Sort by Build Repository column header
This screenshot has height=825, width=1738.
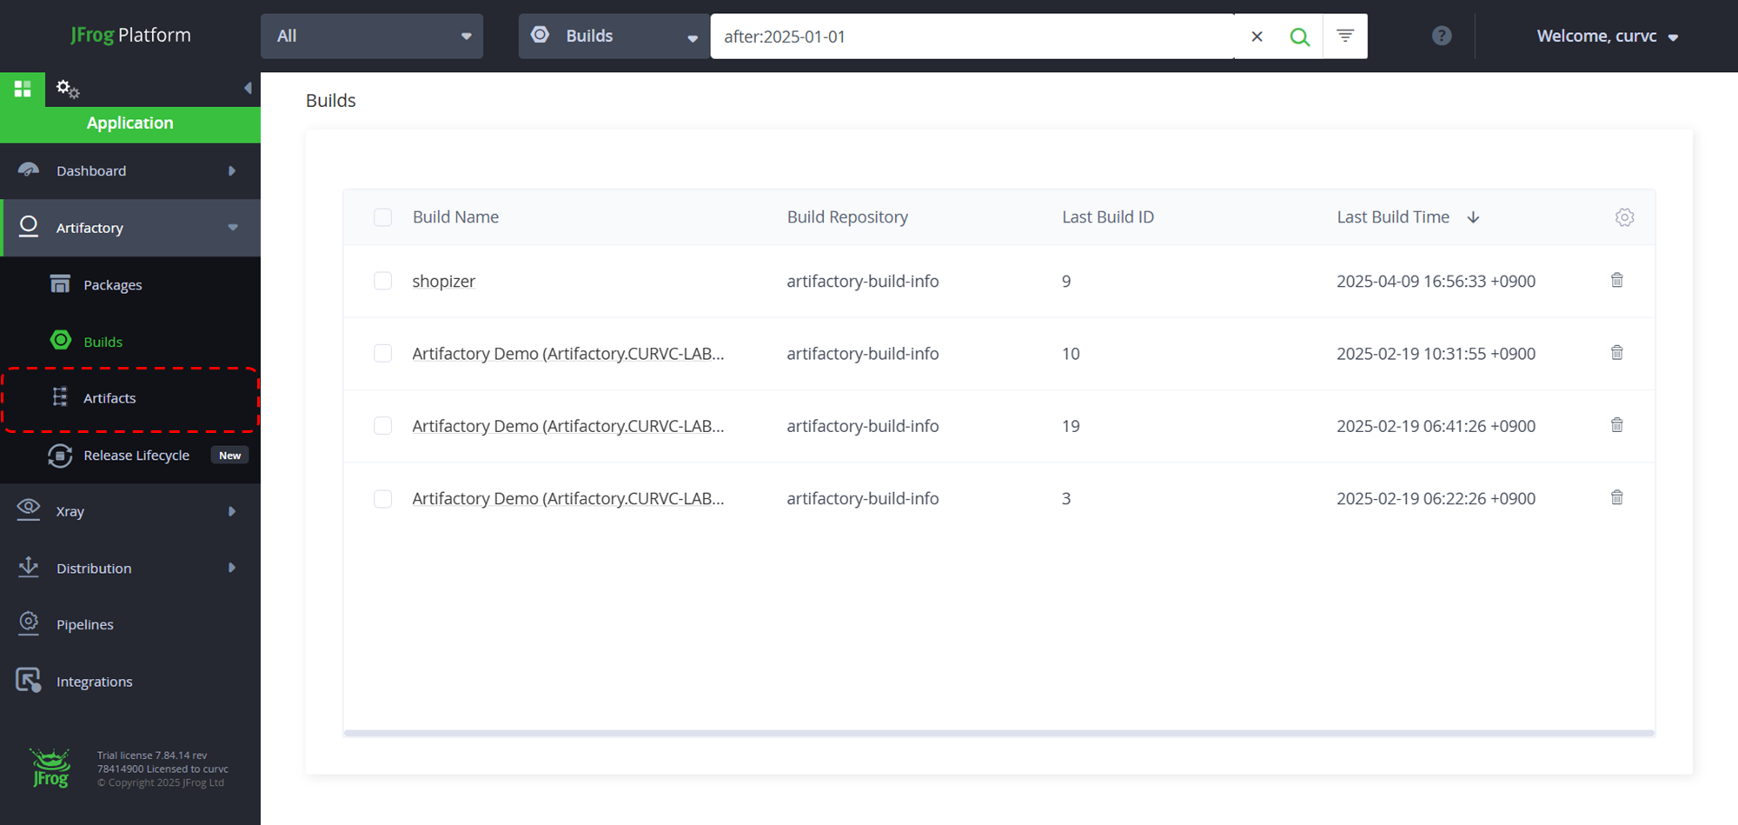pos(847,217)
